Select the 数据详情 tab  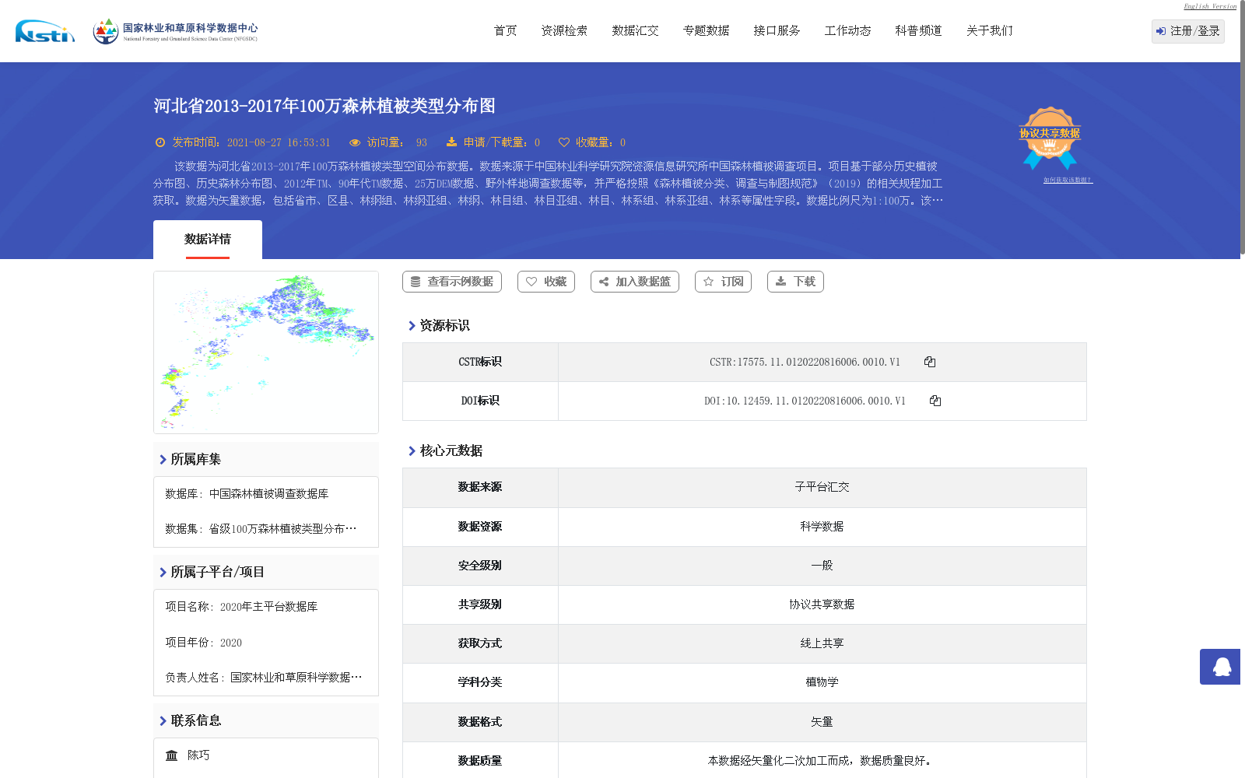[208, 240]
